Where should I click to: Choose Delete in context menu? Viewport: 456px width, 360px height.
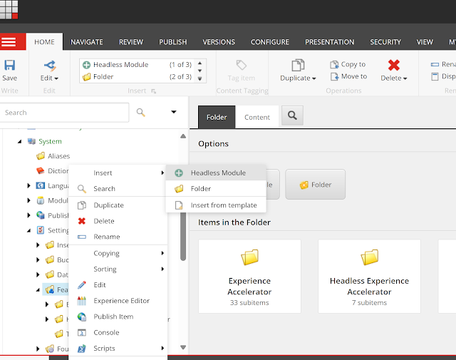point(118,221)
